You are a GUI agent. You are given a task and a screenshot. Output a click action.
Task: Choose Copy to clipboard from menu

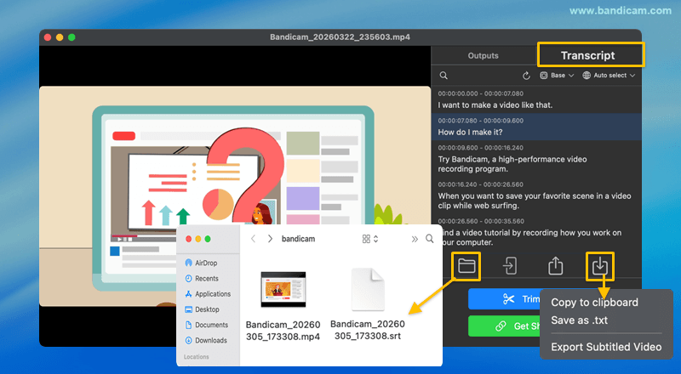coord(594,302)
